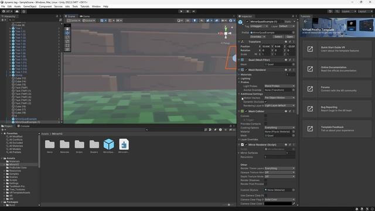Open the Light Probes dropdown

(x=279, y=86)
